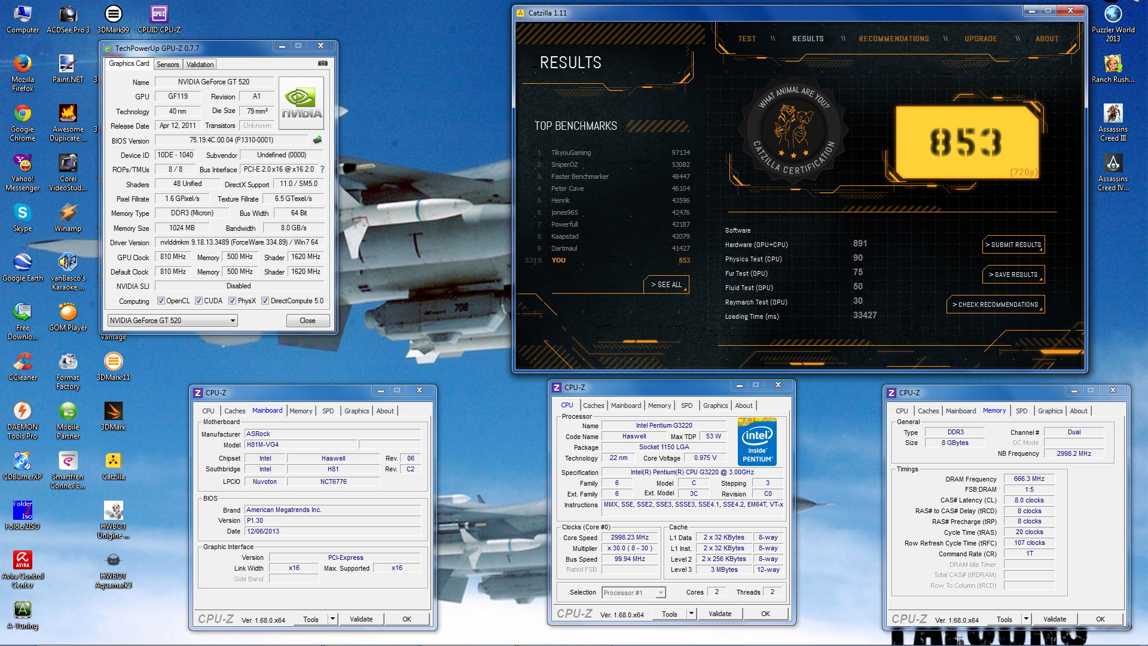The height and width of the screenshot is (646, 1148).
Task: Launch CDBurnerXP desktop shortcut
Action: (22, 466)
